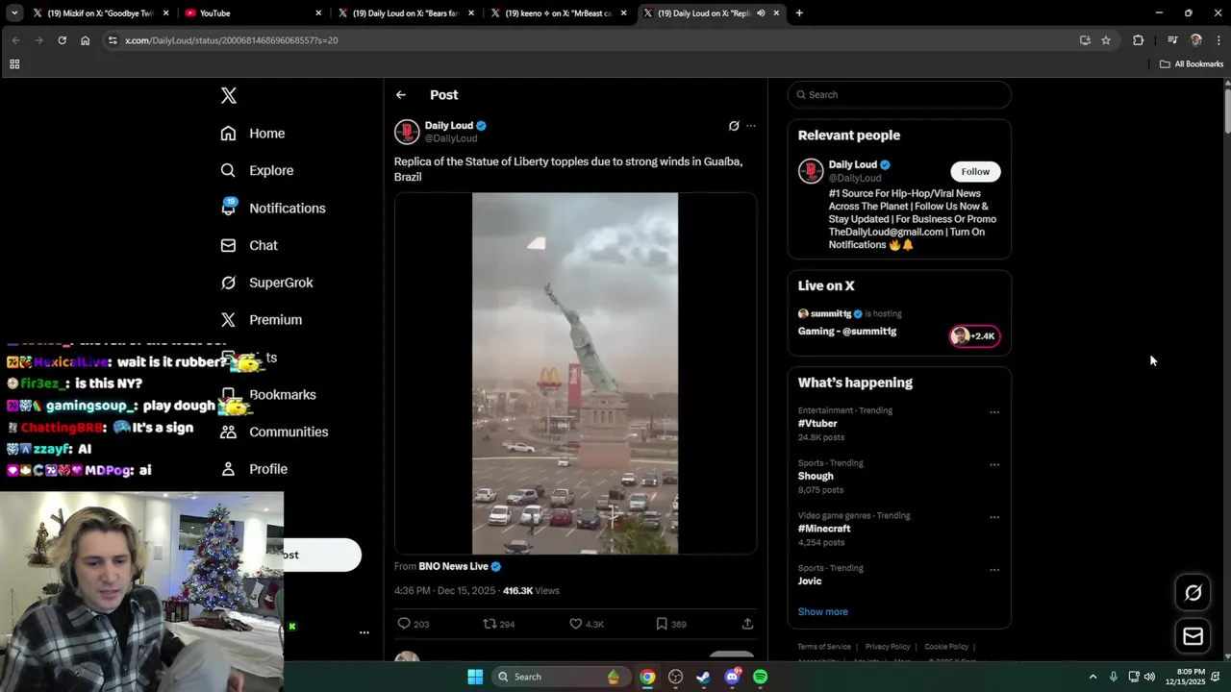The height and width of the screenshot is (692, 1231).
Task: Open the Privacy Policy link
Action: (888, 647)
